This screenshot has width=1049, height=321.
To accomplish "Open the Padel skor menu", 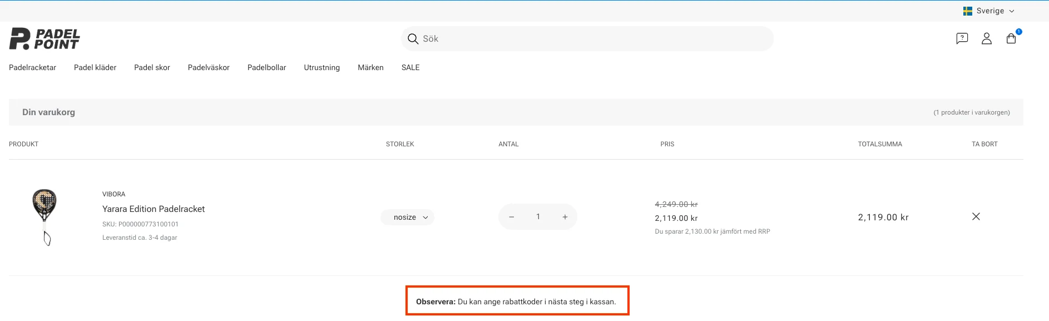I will point(152,67).
